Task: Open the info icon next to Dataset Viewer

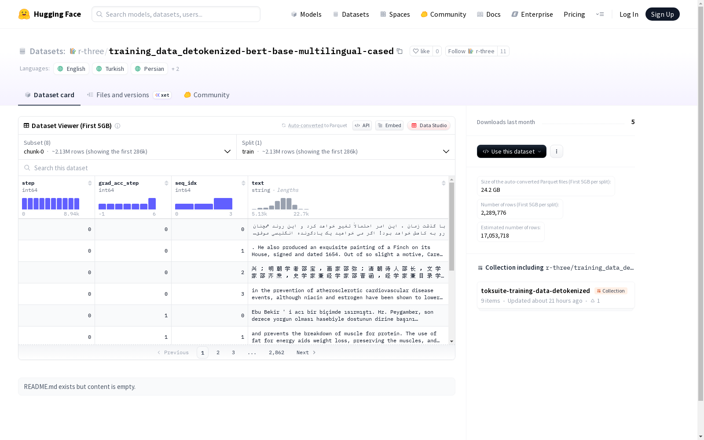Action: click(x=117, y=126)
